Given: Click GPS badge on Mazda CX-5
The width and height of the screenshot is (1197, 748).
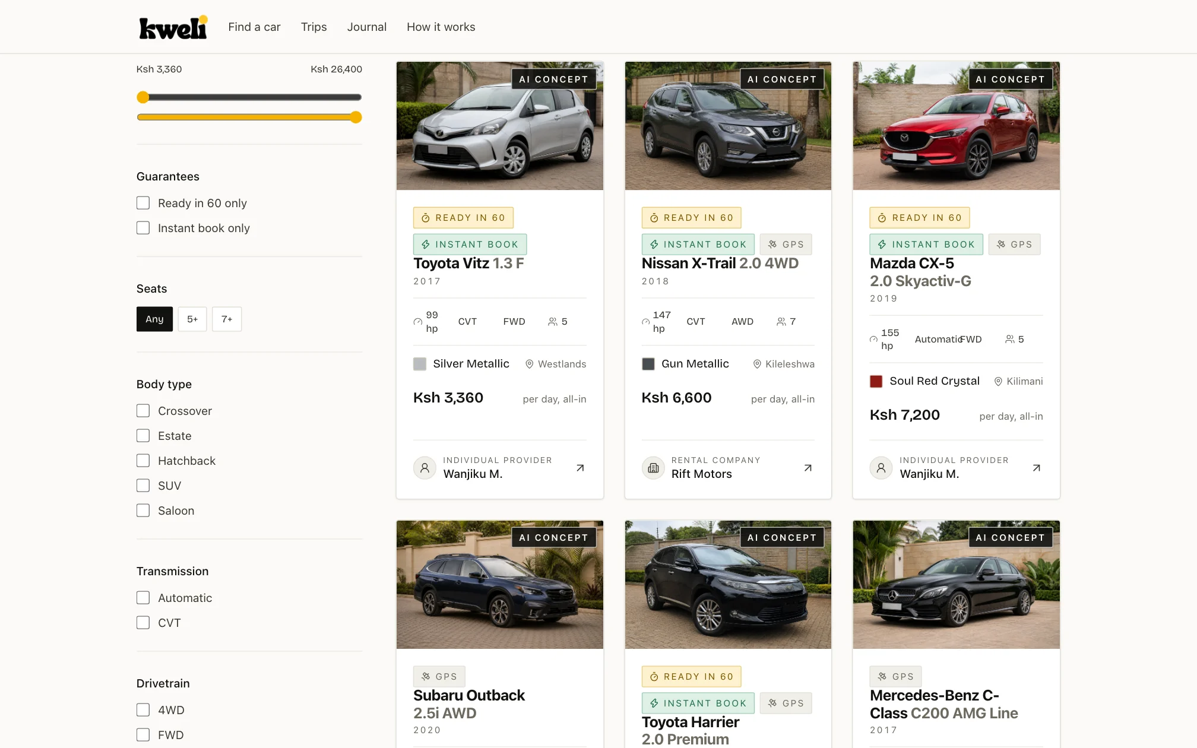Looking at the screenshot, I should [1015, 245].
